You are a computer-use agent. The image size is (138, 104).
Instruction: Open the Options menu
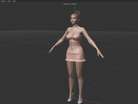(3, 1)
